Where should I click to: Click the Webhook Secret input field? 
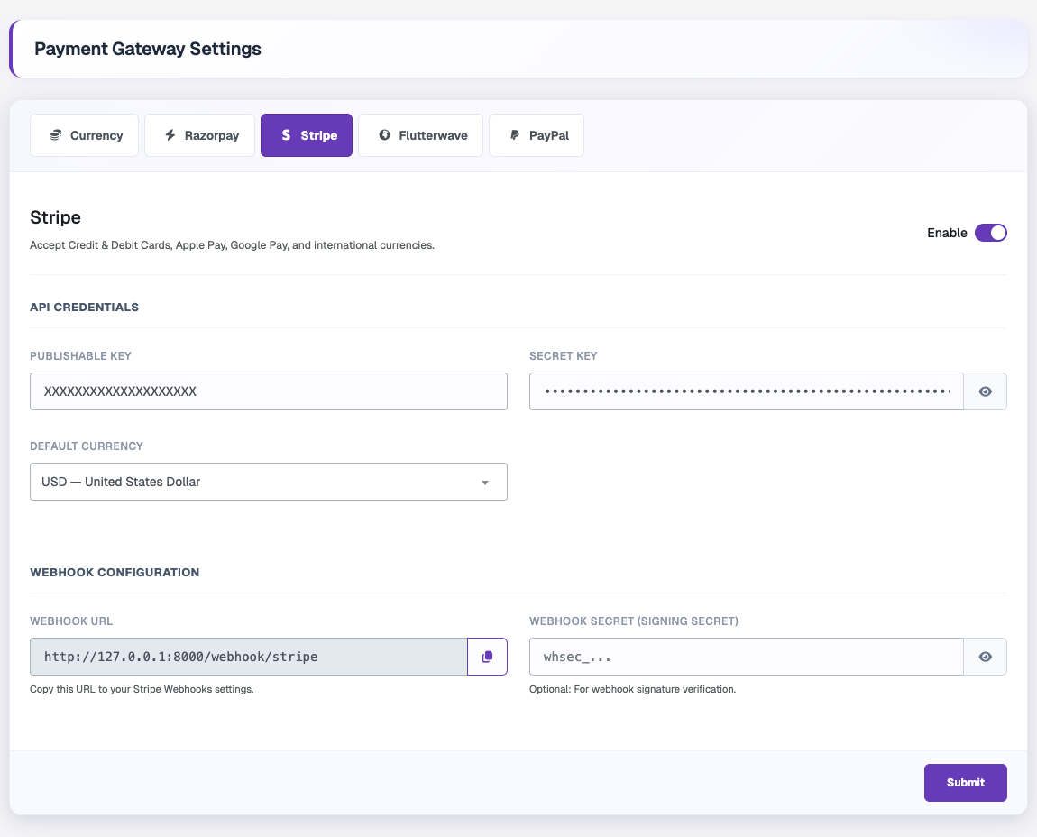(746, 657)
